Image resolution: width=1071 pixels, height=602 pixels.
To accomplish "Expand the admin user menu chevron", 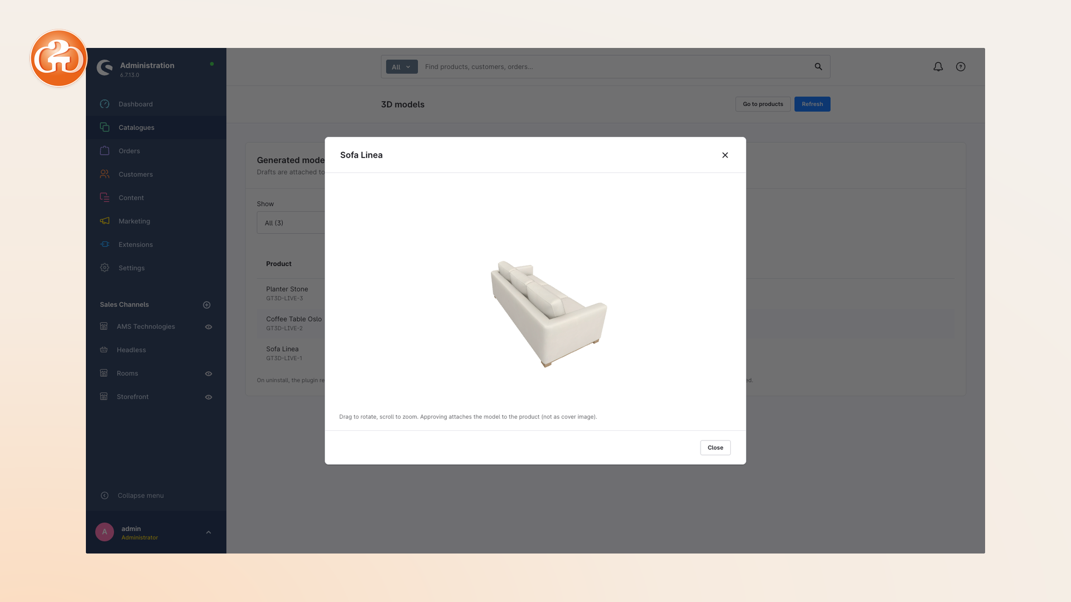I will point(209,532).
